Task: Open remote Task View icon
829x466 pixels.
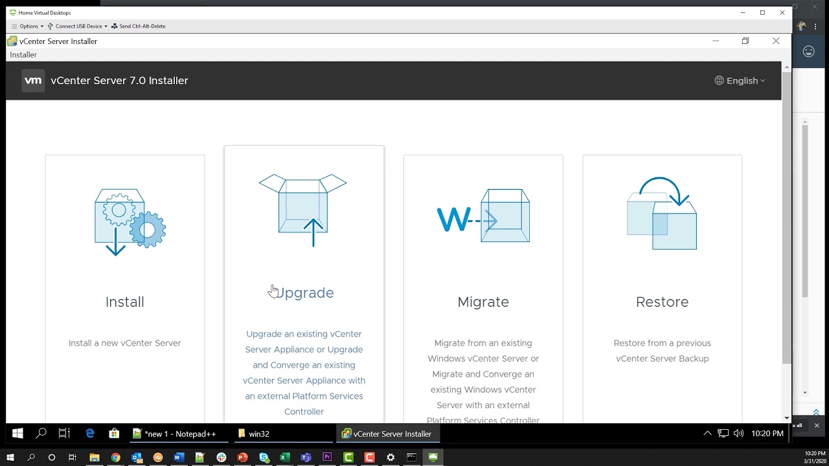Action: tap(64, 434)
